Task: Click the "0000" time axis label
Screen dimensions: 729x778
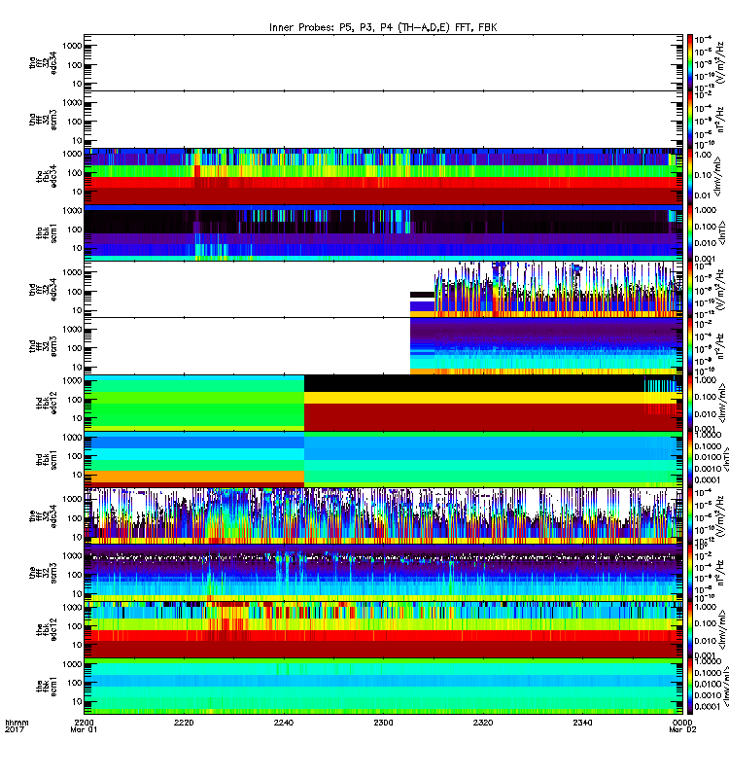Action: pyautogui.click(x=682, y=723)
